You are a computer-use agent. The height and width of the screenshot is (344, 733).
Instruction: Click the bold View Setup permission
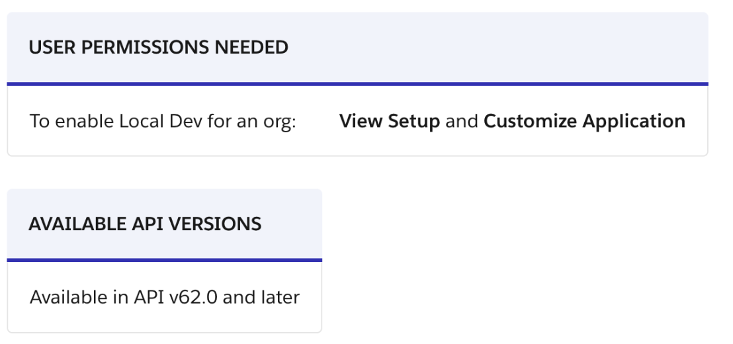coord(390,121)
